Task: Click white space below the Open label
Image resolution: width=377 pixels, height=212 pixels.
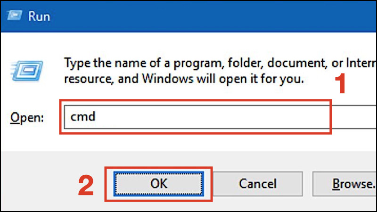Action: tap(29, 139)
